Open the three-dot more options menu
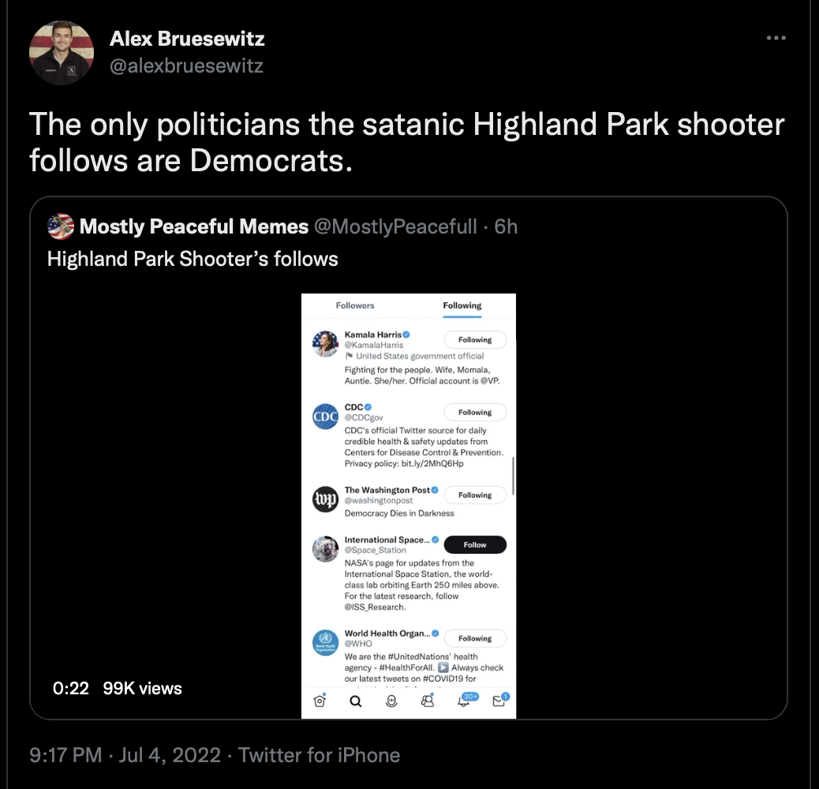The height and width of the screenshot is (789, 819). pyautogui.click(x=776, y=38)
